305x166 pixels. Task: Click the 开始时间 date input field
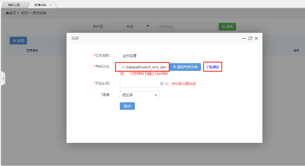tap(140, 84)
